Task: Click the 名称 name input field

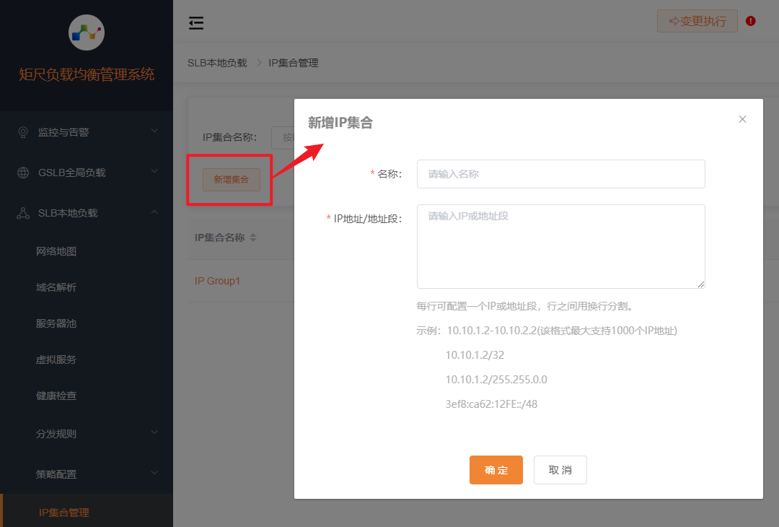Action: (x=560, y=174)
